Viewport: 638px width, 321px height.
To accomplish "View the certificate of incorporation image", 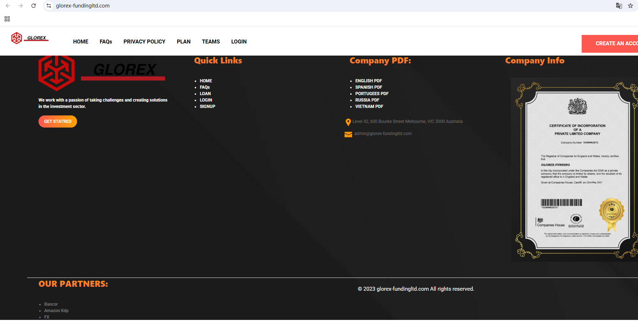I will click(x=575, y=170).
